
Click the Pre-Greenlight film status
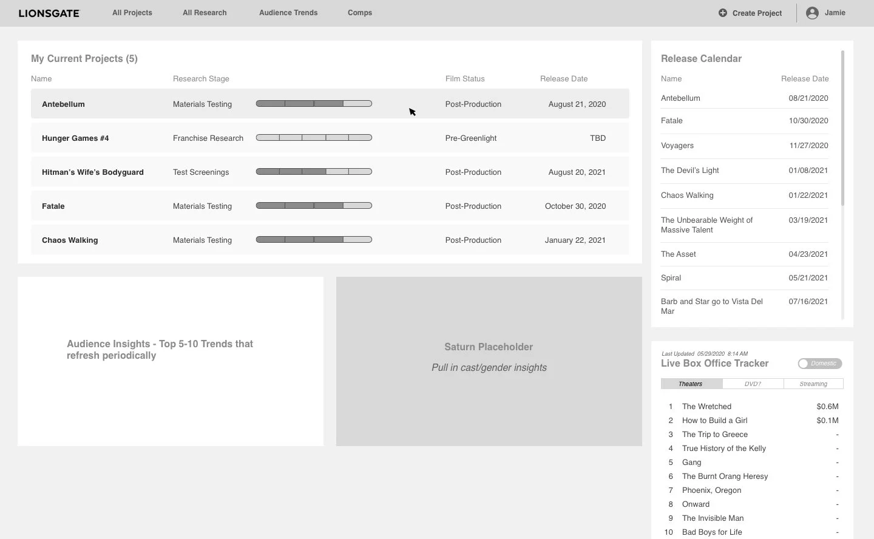(470, 138)
